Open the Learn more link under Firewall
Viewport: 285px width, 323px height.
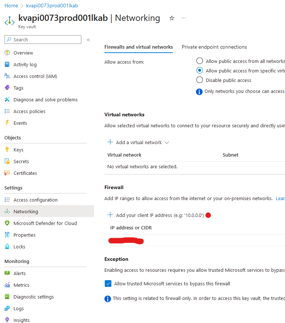[x=281, y=198]
